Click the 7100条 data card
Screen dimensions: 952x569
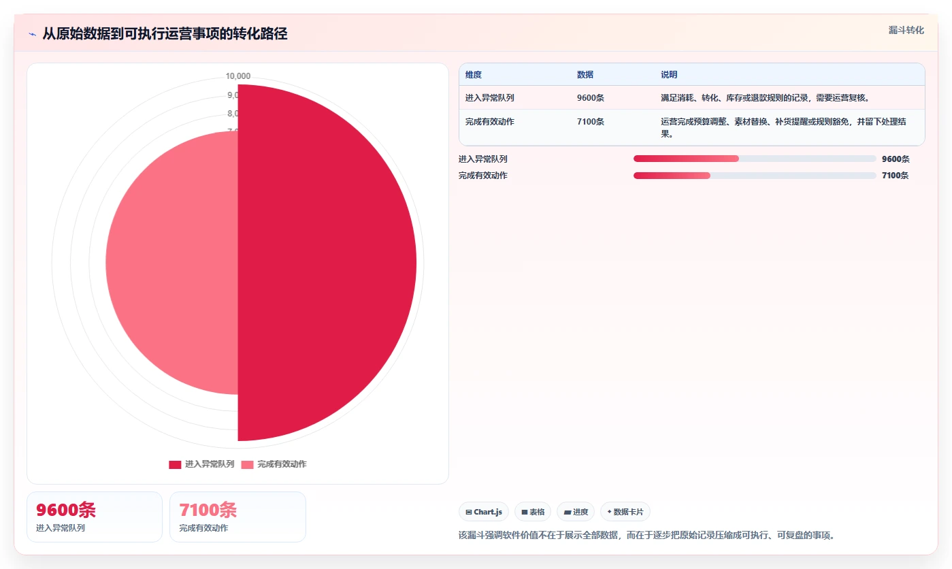coord(237,517)
